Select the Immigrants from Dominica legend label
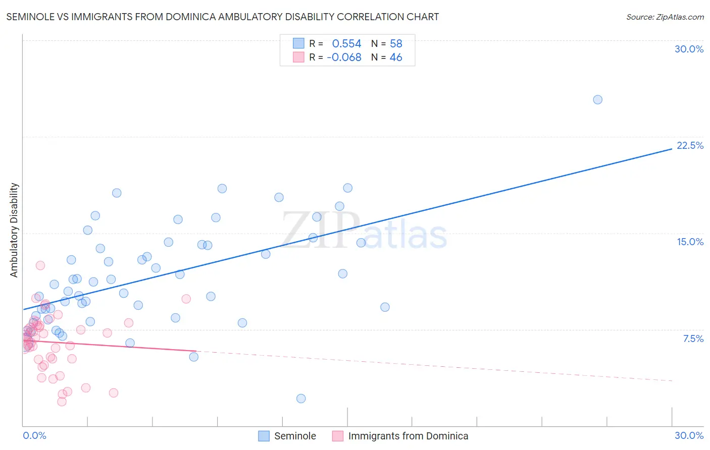The image size is (710, 450). click(x=408, y=436)
